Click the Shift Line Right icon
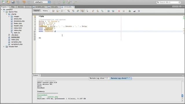Viewport: 185px width, 104px height. pyautogui.click(x=113, y=11)
